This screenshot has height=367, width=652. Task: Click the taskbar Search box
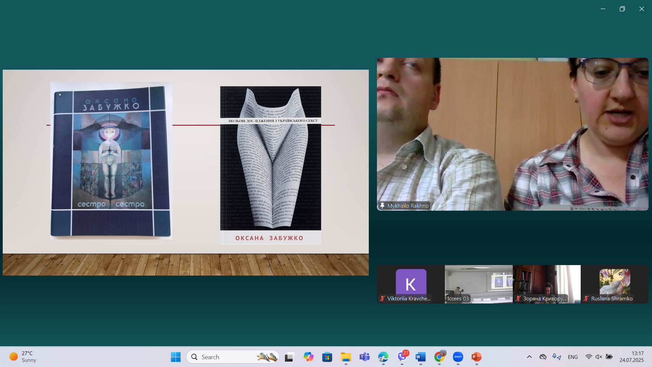click(x=233, y=357)
